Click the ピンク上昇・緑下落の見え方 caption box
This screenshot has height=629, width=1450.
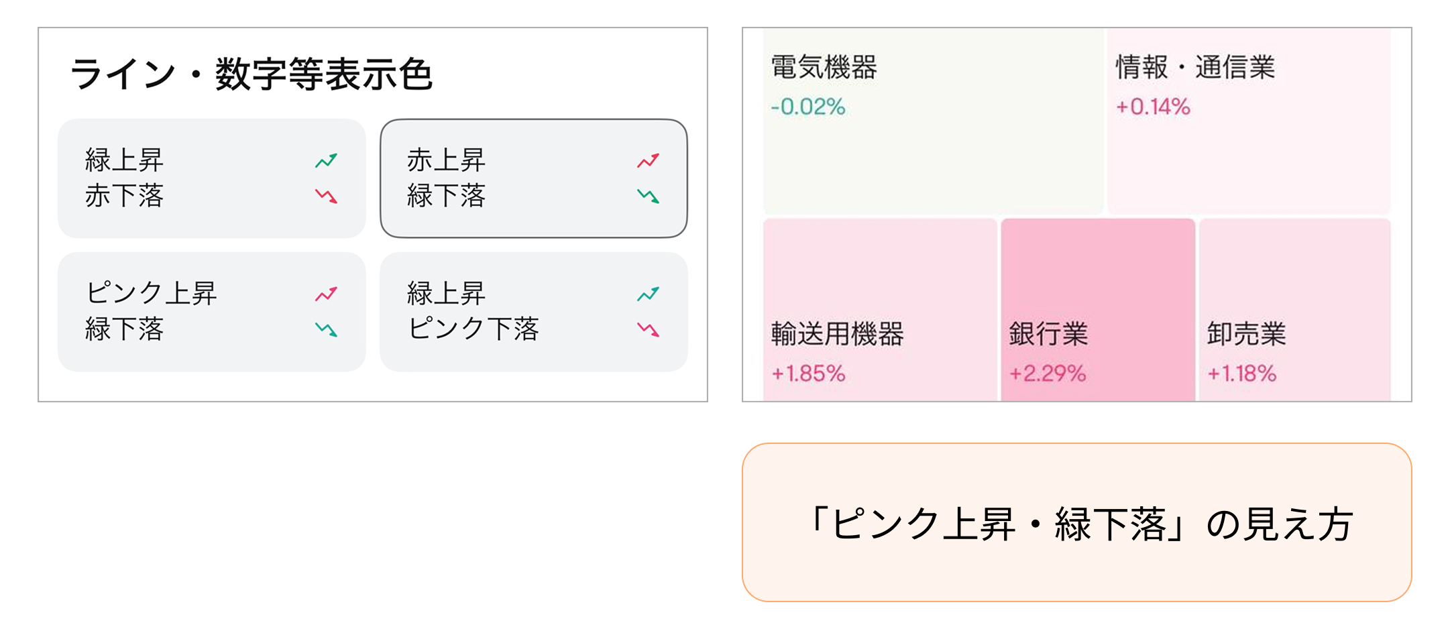click(1076, 522)
